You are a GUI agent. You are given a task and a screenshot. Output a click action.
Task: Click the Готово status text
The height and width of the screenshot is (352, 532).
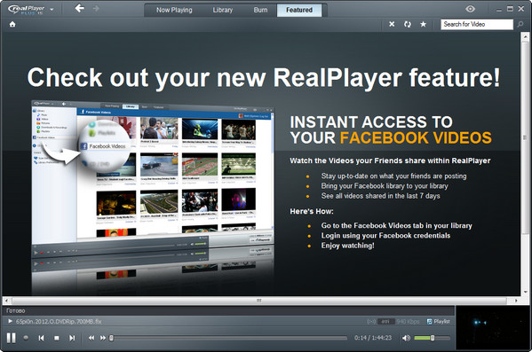point(16,310)
